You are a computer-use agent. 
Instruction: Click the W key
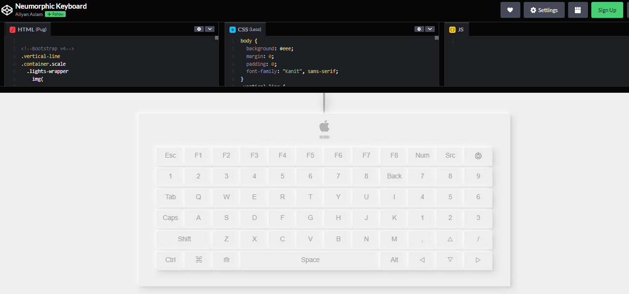point(227,197)
